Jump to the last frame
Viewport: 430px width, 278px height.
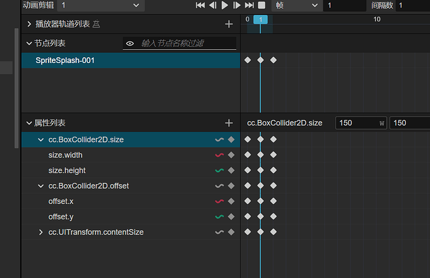[x=249, y=6]
